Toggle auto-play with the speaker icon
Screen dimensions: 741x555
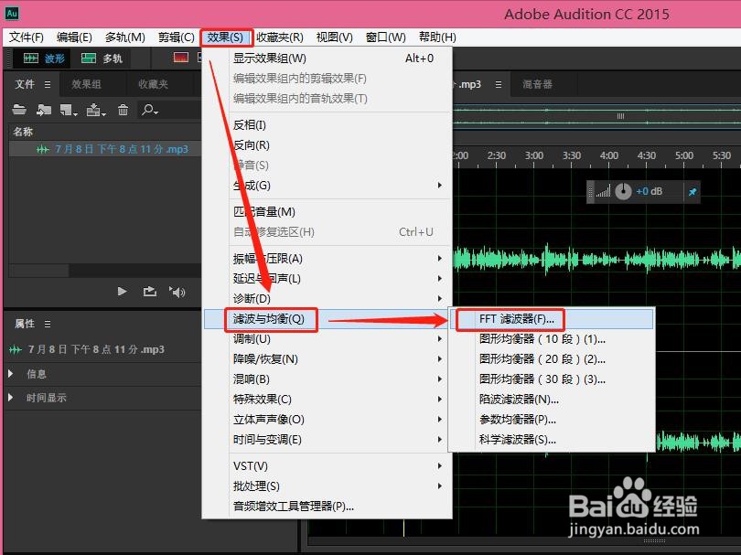click(177, 291)
